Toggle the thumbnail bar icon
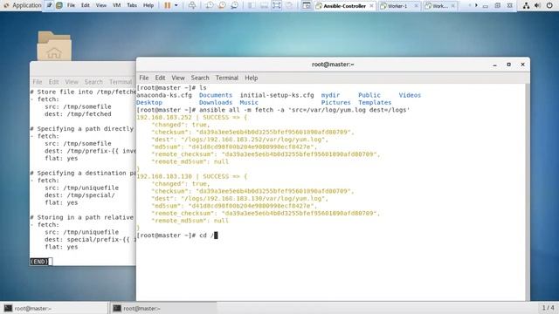The width and height of the screenshot is (559, 314). pyautogui.click(x=264, y=5)
